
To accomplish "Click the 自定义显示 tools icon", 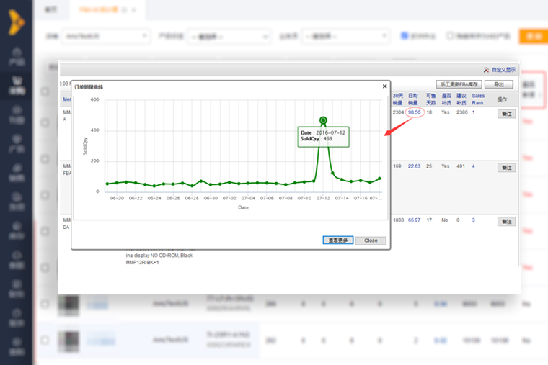I will point(487,70).
